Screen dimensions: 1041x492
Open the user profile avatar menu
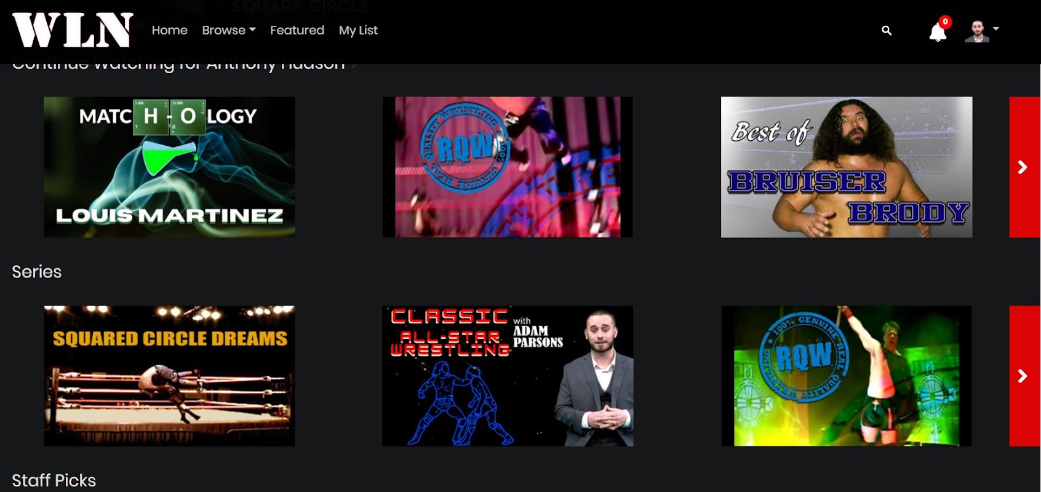point(982,31)
